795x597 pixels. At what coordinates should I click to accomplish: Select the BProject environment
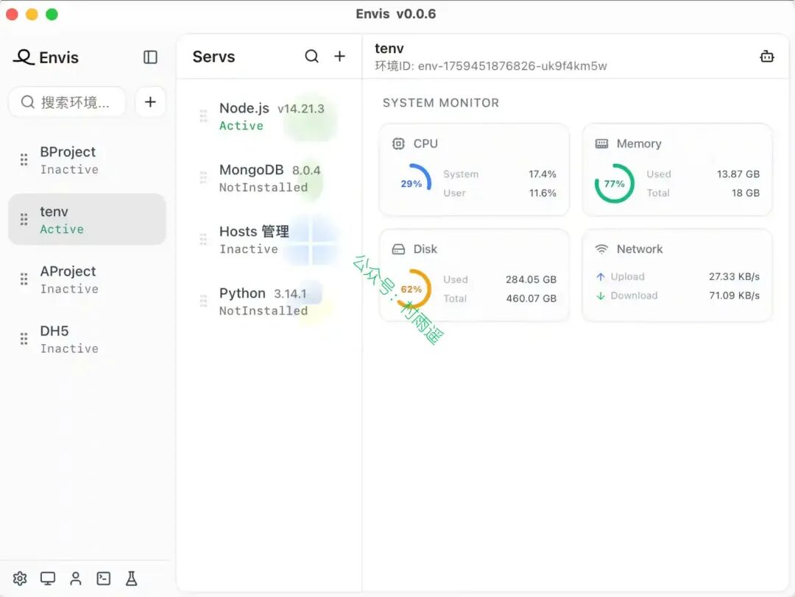87,160
